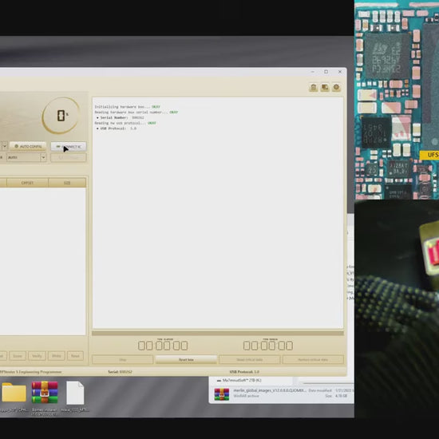This screenshot has width=439, height=439.
Task: Click the OFFSET column header
Action: click(x=27, y=183)
